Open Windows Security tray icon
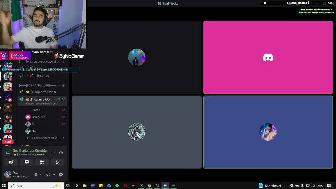This screenshot has width=336, height=189. click(x=292, y=186)
